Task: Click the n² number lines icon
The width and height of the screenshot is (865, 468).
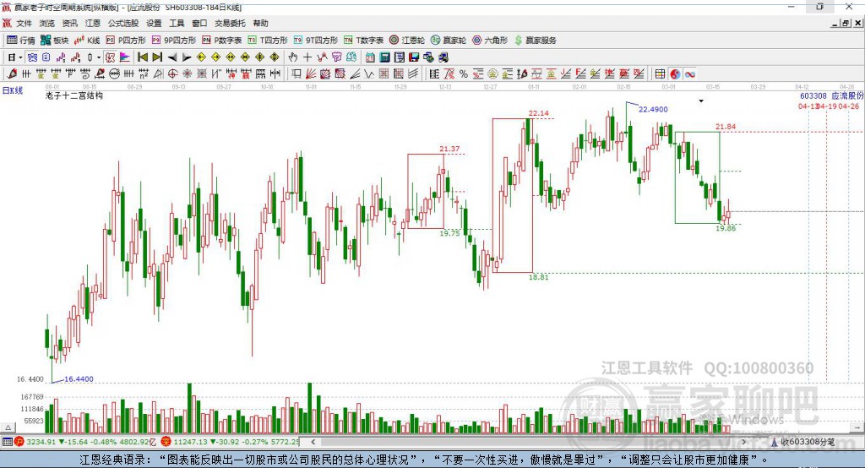Action: click(144, 74)
